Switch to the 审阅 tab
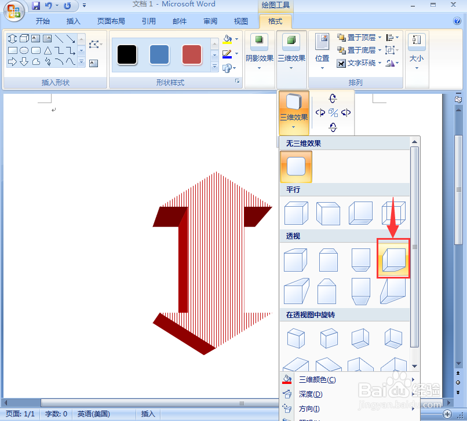 [x=210, y=21]
